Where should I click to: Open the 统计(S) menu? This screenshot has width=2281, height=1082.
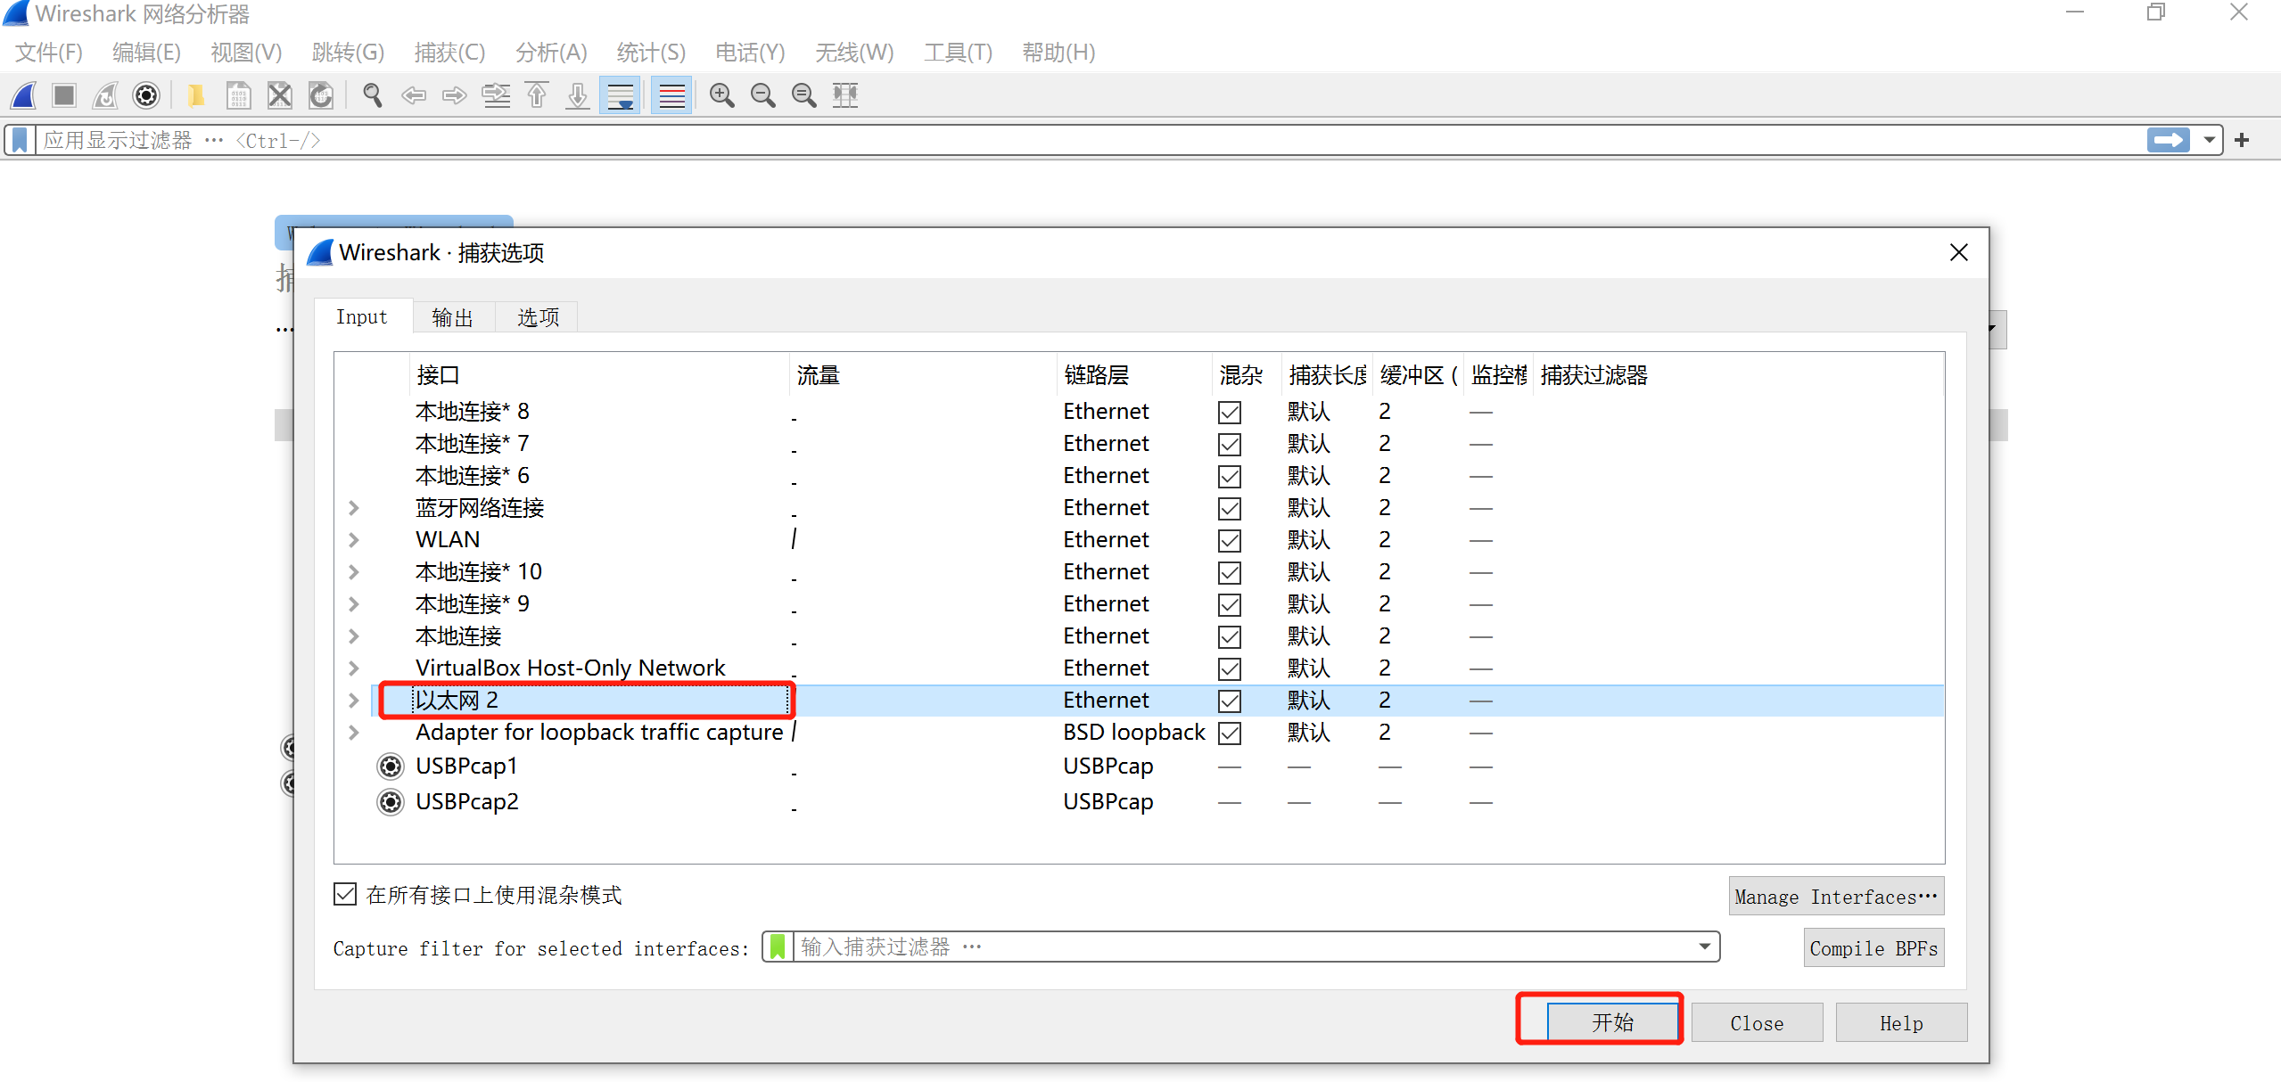[651, 53]
